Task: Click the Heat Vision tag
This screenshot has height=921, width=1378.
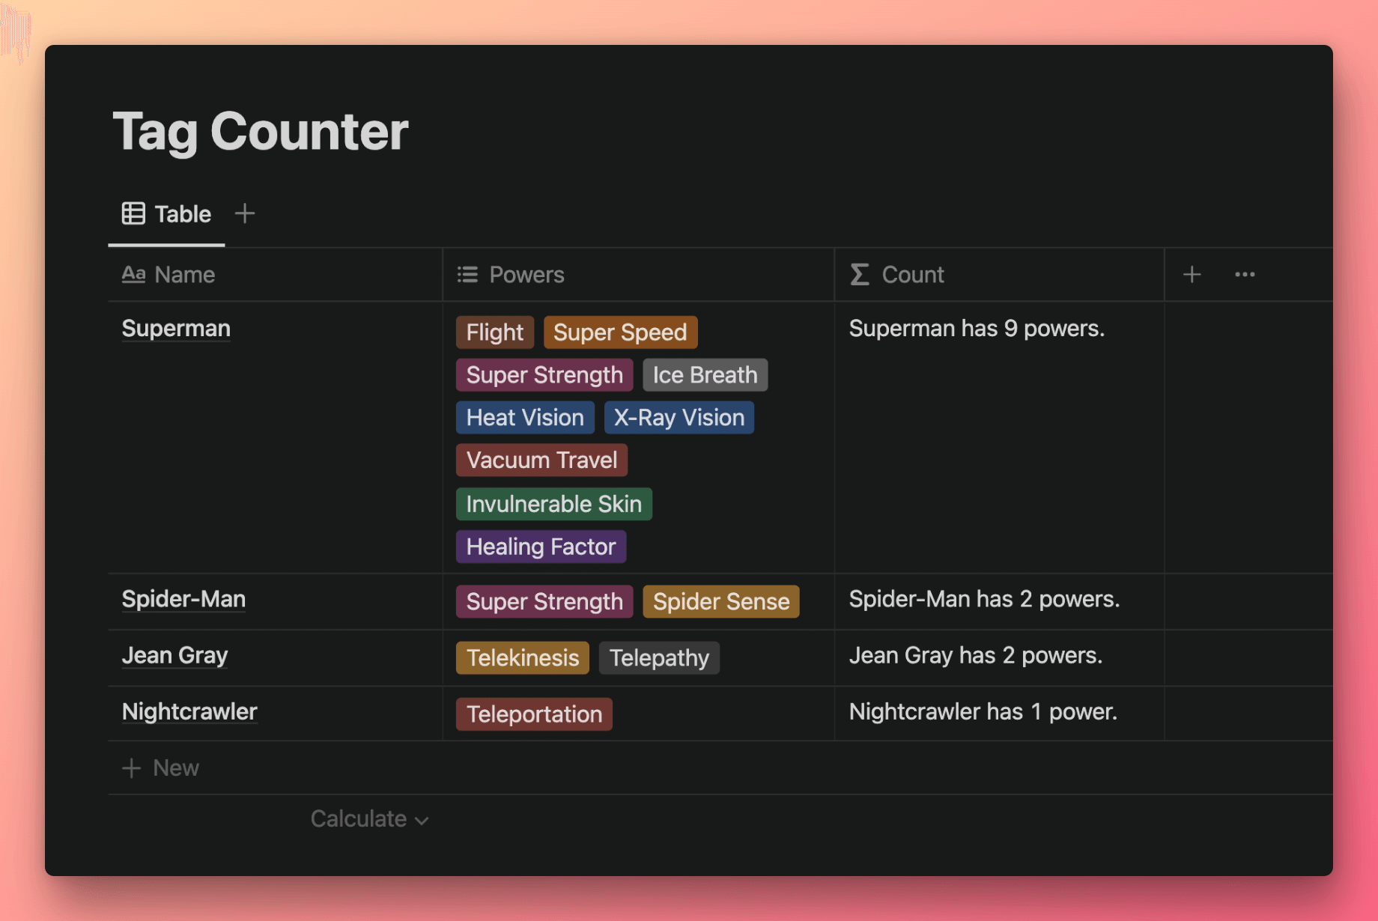Action: [x=525, y=418]
